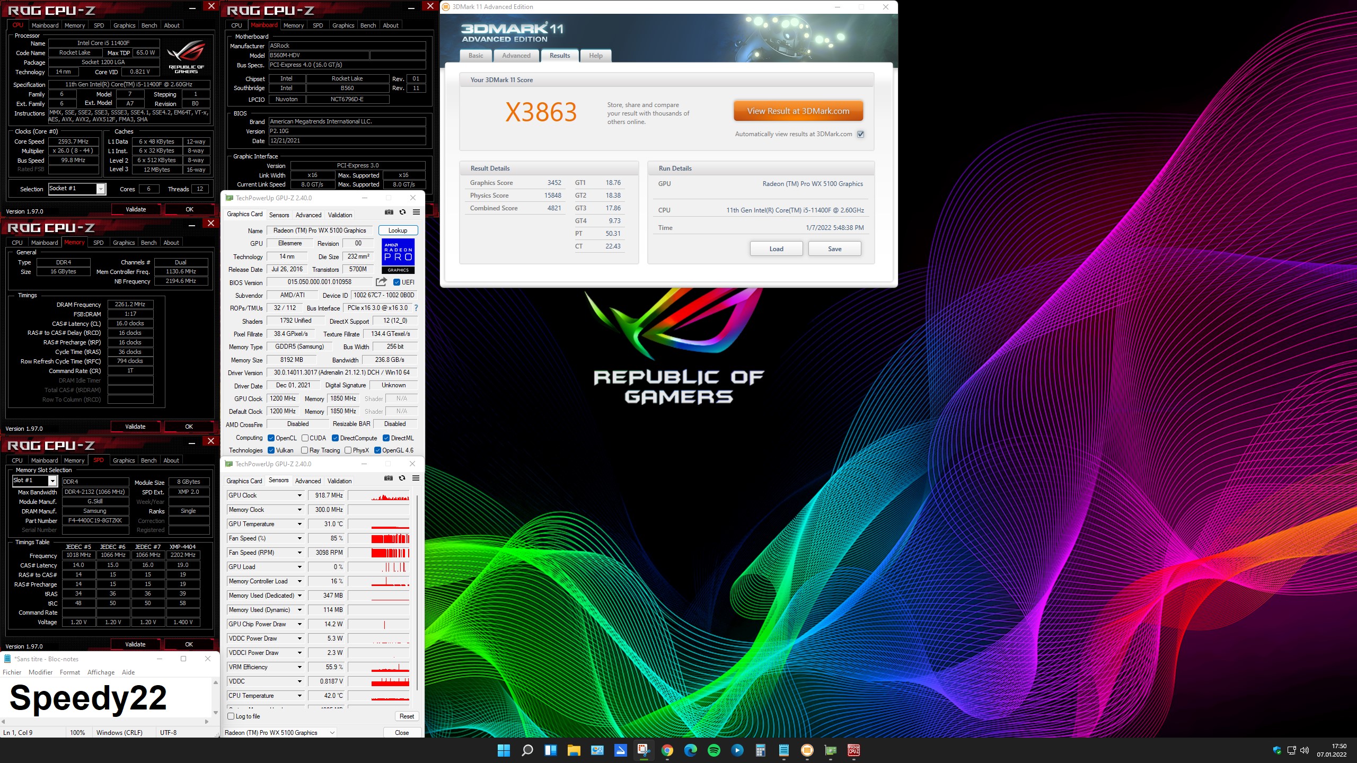The height and width of the screenshot is (763, 1357).
Task: Switch to ROG CPU-Z via the taskbar icon
Action: click(853, 750)
